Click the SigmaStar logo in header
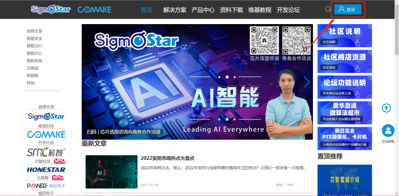399x196 pixels. [x=50, y=9]
